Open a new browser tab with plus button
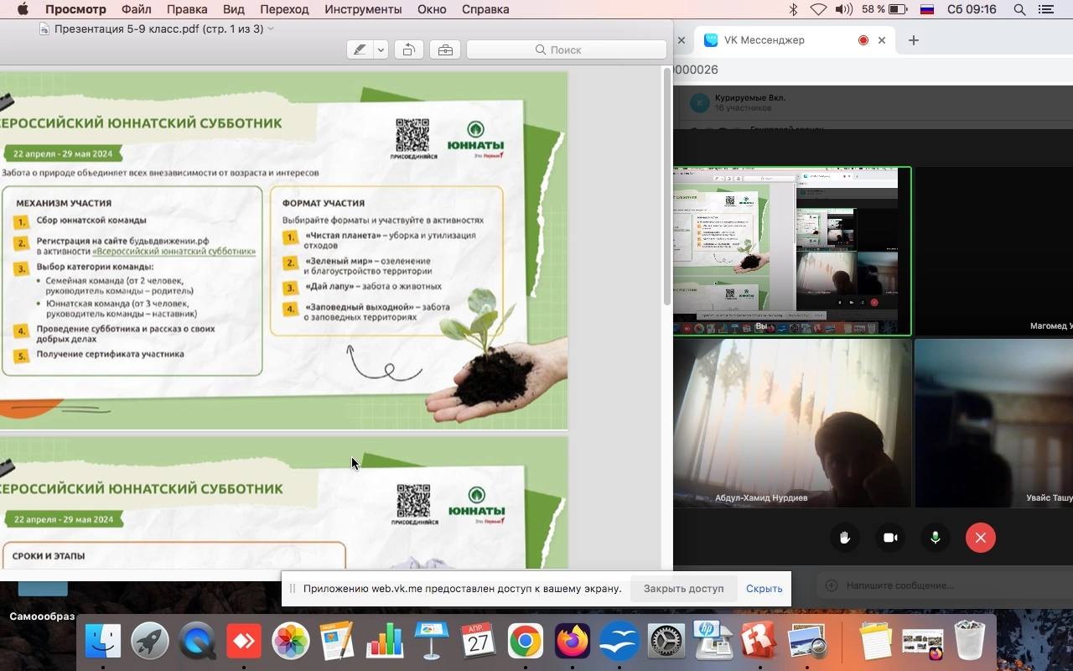 click(x=914, y=40)
